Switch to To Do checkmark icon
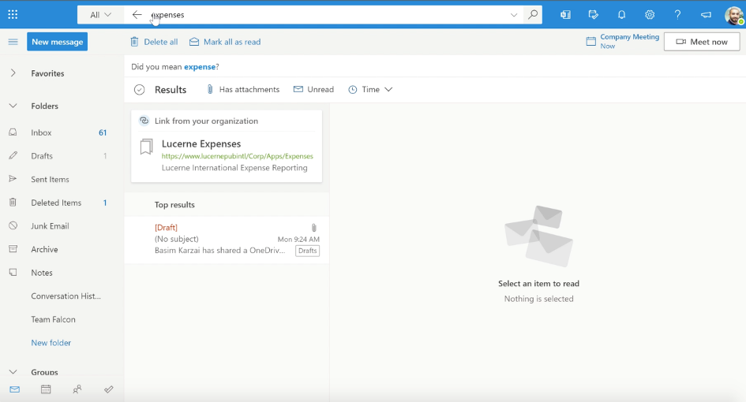Viewport: 746px width, 402px height. point(108,389)
